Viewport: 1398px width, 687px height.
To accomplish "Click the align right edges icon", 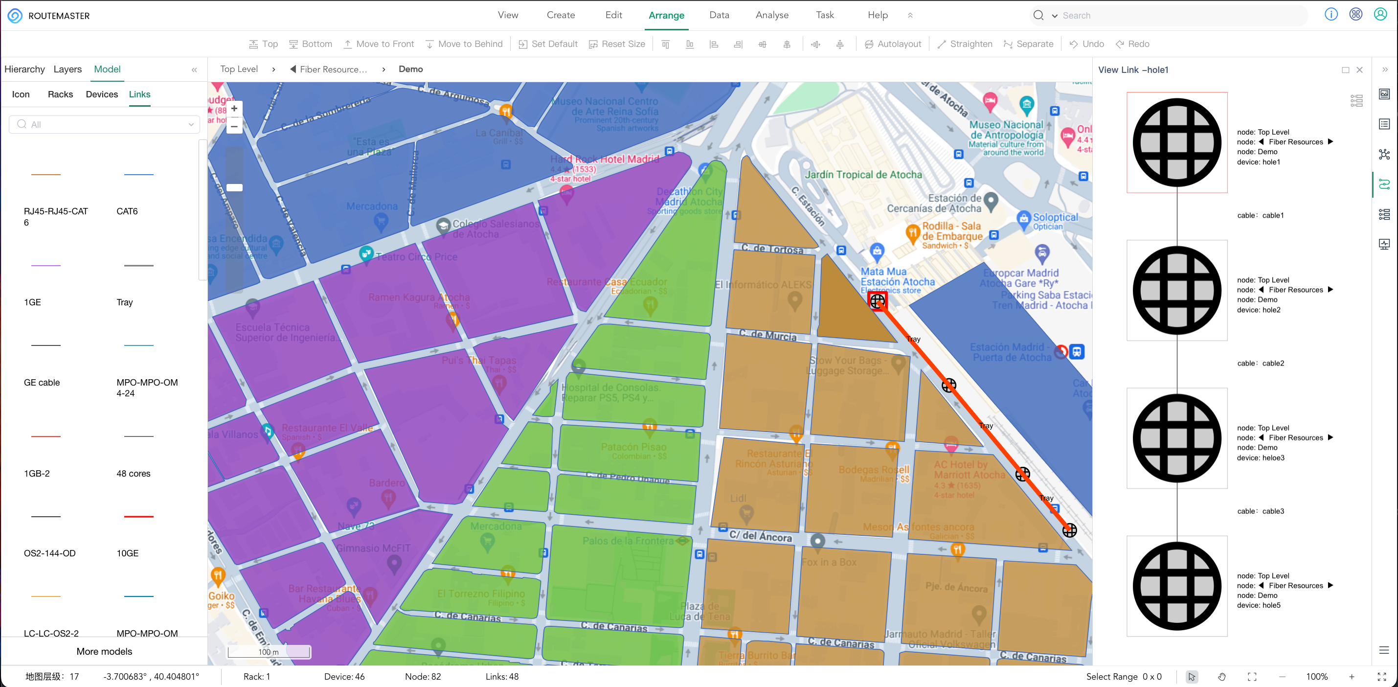I will coord(738,44).
